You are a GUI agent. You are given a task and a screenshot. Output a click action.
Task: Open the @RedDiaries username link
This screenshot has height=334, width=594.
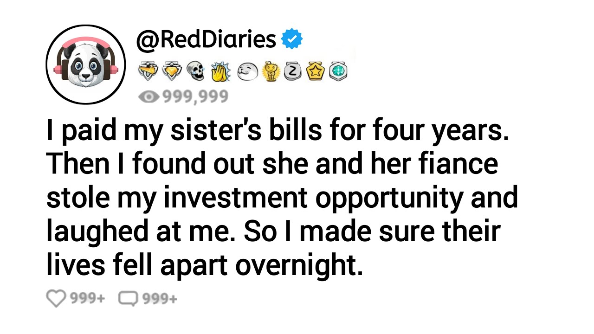coord(206,40)
